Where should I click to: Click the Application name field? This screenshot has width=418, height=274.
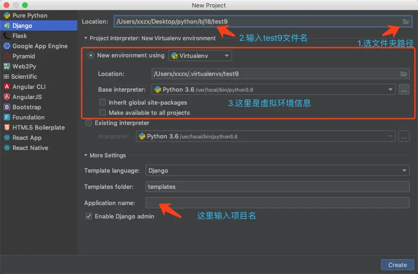tap(277, 203)
